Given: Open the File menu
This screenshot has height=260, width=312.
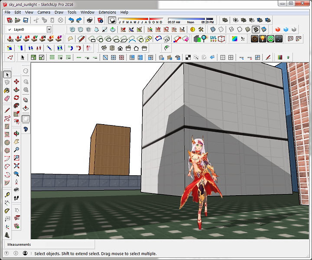Looking at the screenshot, I should click(7, 12).
